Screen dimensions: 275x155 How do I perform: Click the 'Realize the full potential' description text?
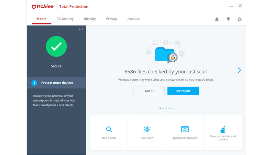click(x=54, y=100)
